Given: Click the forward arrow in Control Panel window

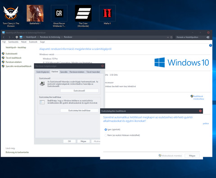Looking at the screenshot, I should click(9, 37).
